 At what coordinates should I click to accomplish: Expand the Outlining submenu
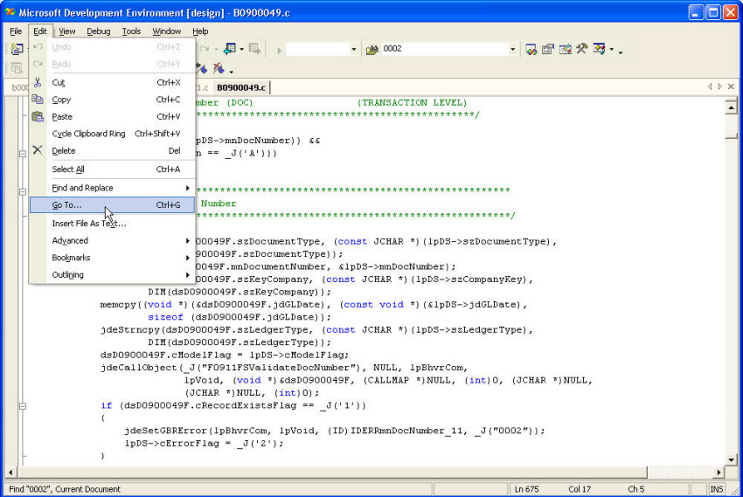(112, 274)
